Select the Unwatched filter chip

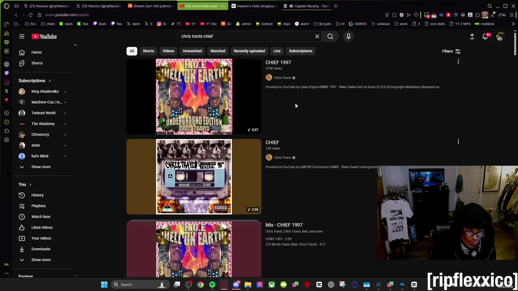click(x=192, y=51)
